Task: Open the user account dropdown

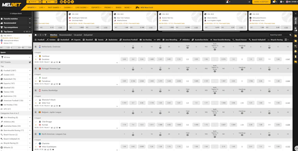Action: 228,2
